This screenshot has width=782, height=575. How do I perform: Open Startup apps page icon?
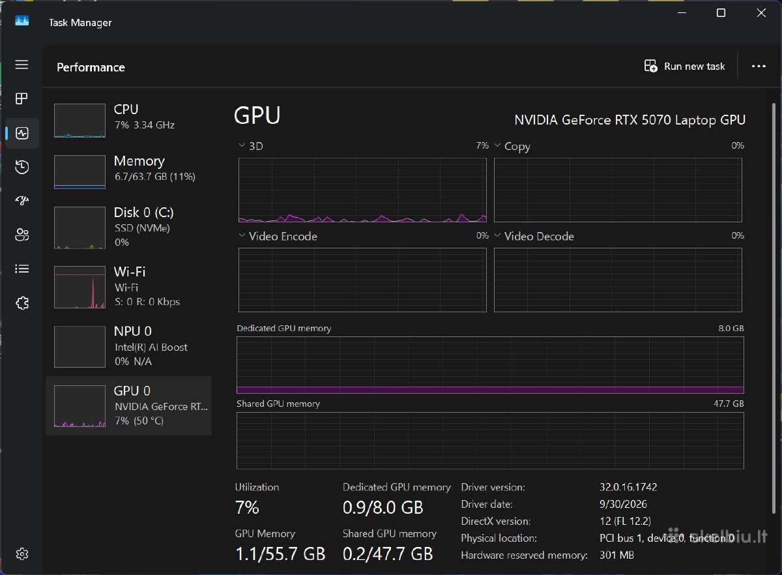click(x=22, y=201)
